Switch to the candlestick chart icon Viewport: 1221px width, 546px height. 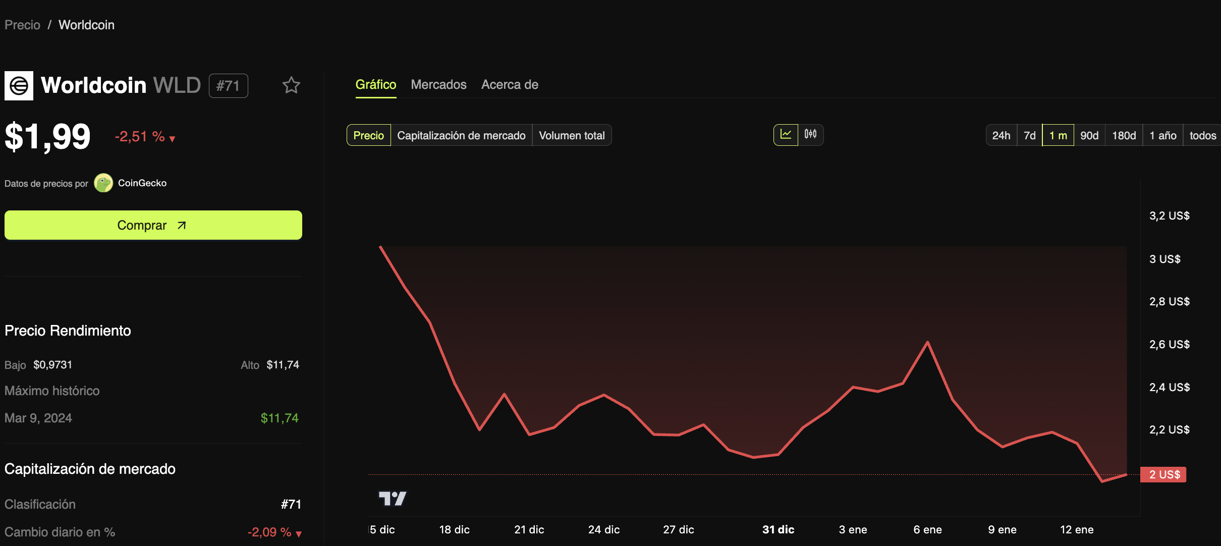click(810, 135)
